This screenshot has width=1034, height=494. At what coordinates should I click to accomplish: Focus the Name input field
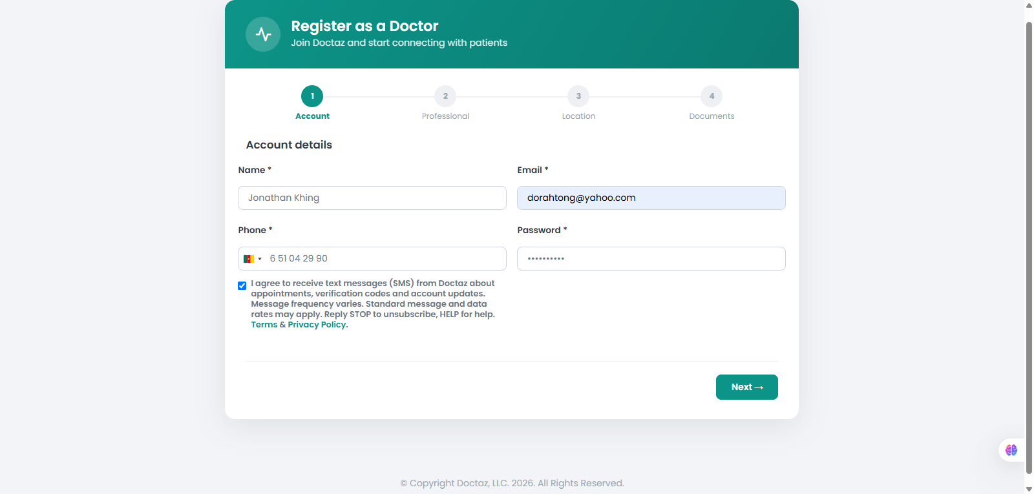click(x=372, y=198)
